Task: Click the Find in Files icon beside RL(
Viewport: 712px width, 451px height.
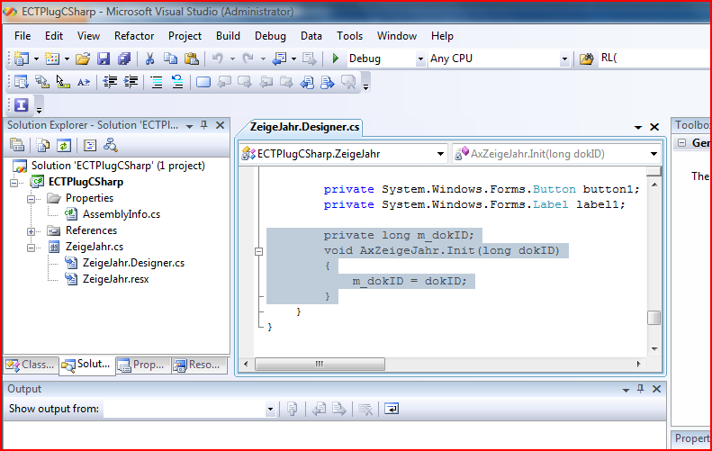Action: pyautogui.click(x=586, y=59)
